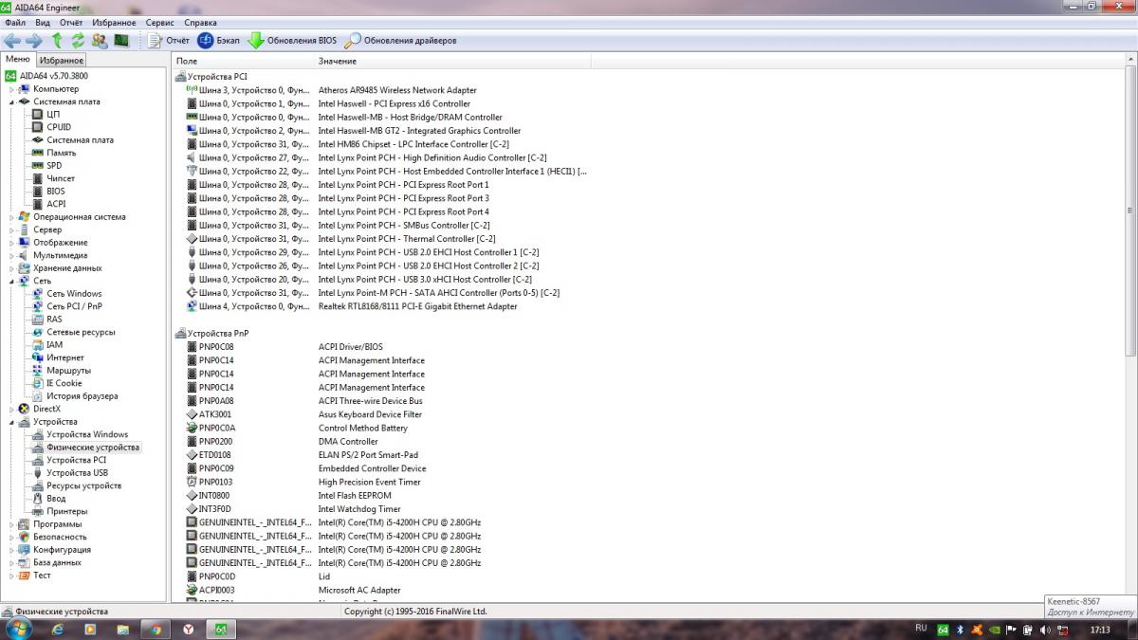Expand the Мультимедиа tree node
This screenshot has height=640, width=1138.
pos(11,255)
